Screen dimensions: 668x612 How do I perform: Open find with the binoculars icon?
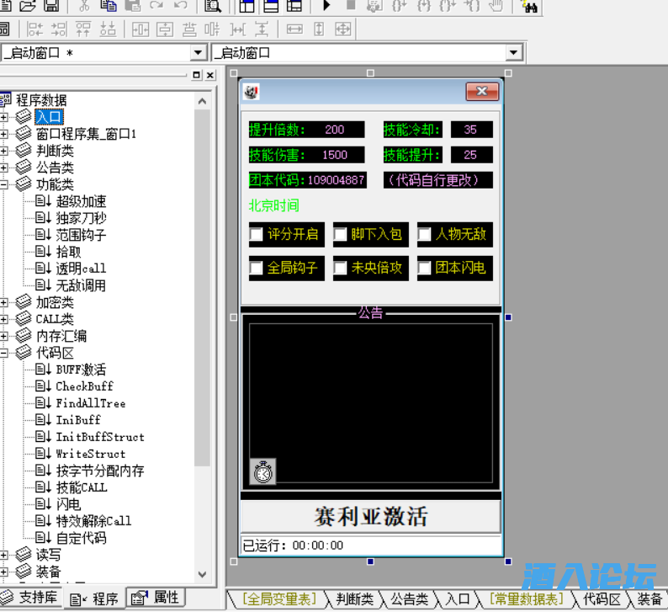[528, 6]
